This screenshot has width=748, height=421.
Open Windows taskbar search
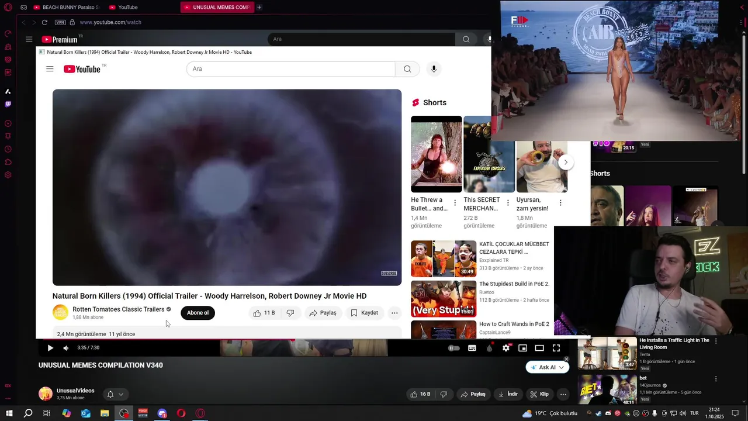[x=28, y=413]
